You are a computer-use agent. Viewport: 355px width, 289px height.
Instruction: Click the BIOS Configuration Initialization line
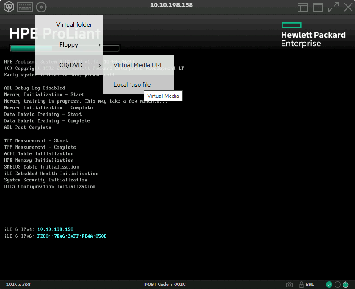coord(50,187)
